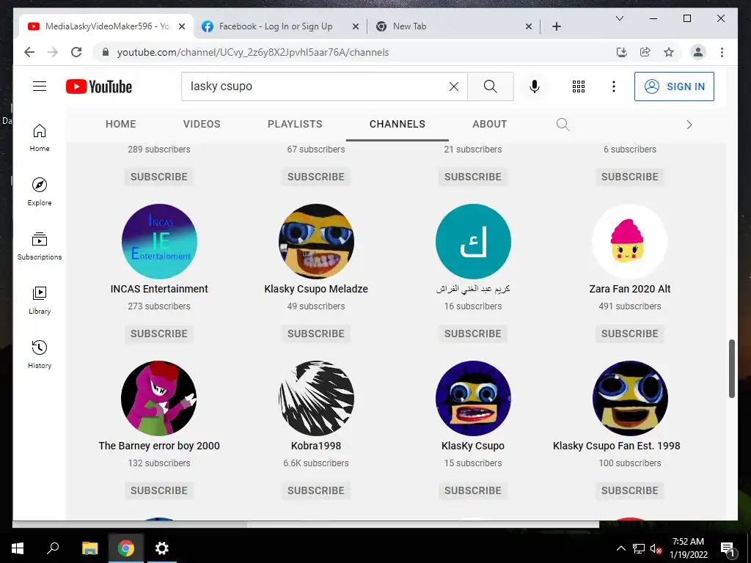Open Windows notification center
The height and width of the screenshot is (563, 751).
coord(728,549)
